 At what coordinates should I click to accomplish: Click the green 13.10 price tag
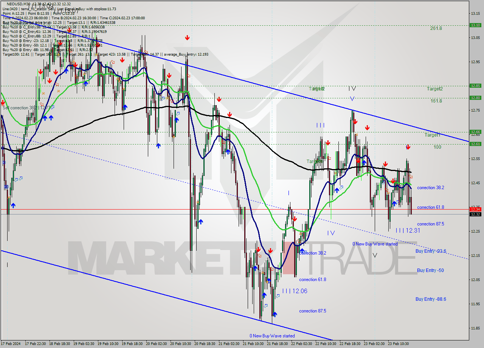(x=475, y=25)
